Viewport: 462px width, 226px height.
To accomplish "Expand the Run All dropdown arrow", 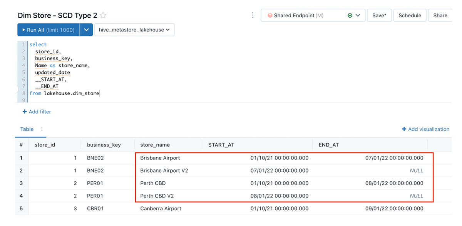I will point(86,30).
